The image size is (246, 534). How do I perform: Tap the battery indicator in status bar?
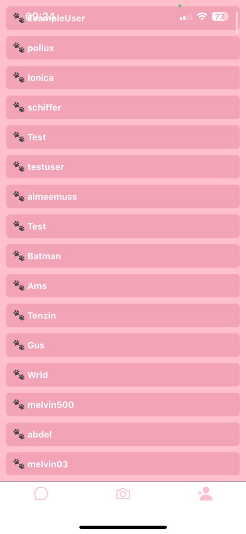pos(221,16)
